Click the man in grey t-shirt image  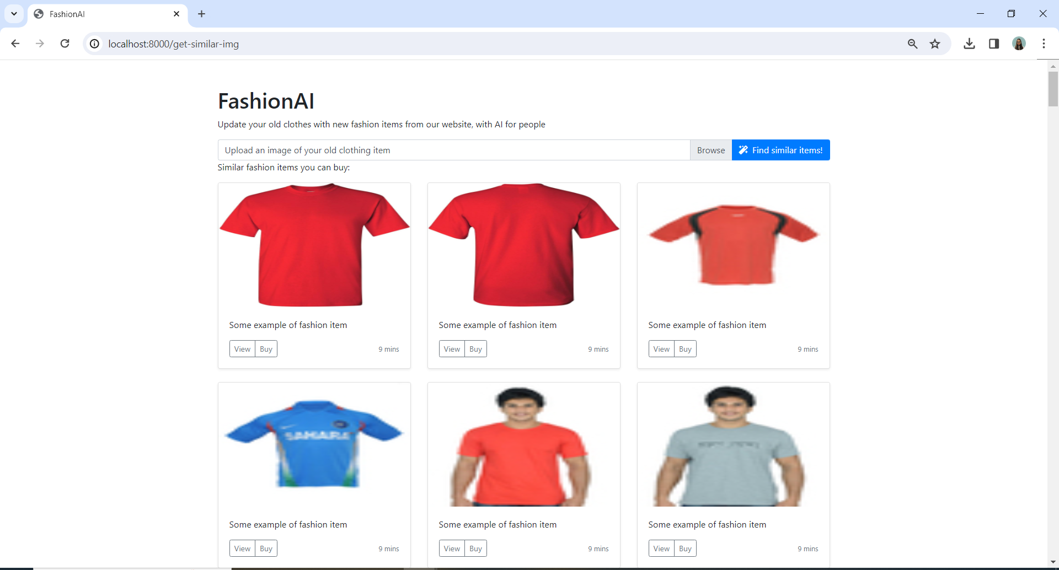coord(734,445)
